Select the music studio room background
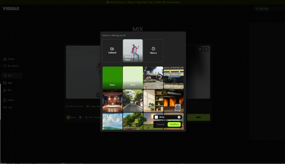Image resolution: width=285 pixels, height=164 pixels. (x=112, y=100)
